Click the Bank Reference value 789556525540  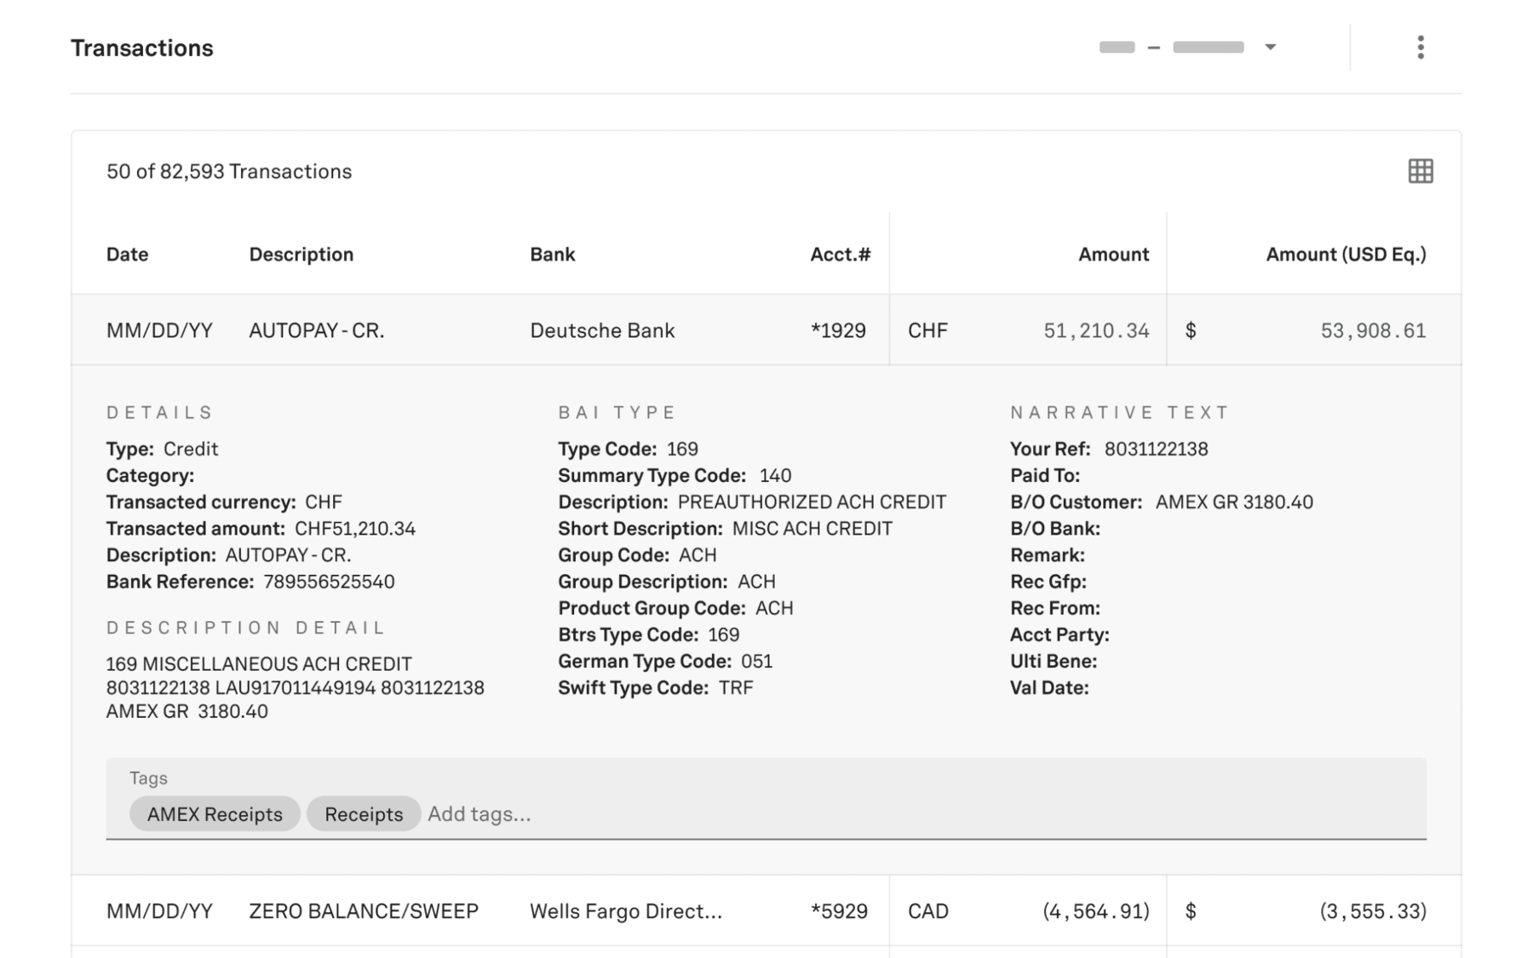(329, 582)
